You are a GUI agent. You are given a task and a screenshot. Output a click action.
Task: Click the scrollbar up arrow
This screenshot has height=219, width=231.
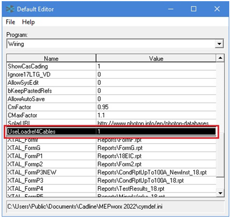click(x=220, y=58)
